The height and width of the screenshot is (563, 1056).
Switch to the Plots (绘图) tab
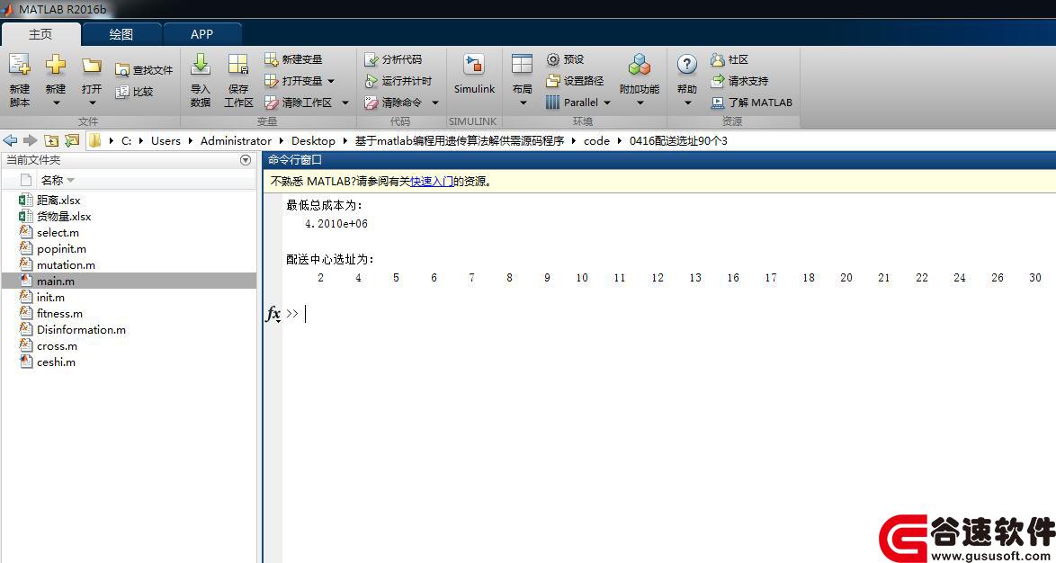(x=121, y=34)
